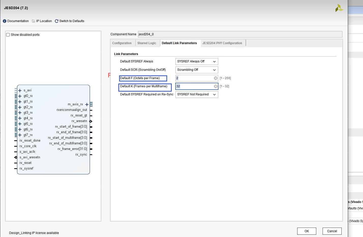Select the rx_sync port label
Screen dimensions: 363x237
coord(81,155)
